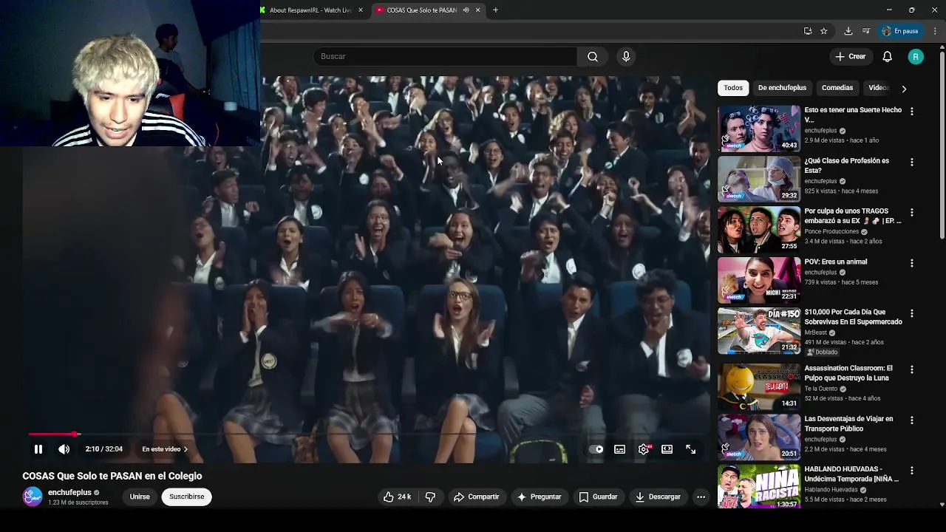Open options menu for 'Esto es tener una Suerte'
Viewport: 946px width, 532px height.
pyautogui.click(x=912, y=112)
